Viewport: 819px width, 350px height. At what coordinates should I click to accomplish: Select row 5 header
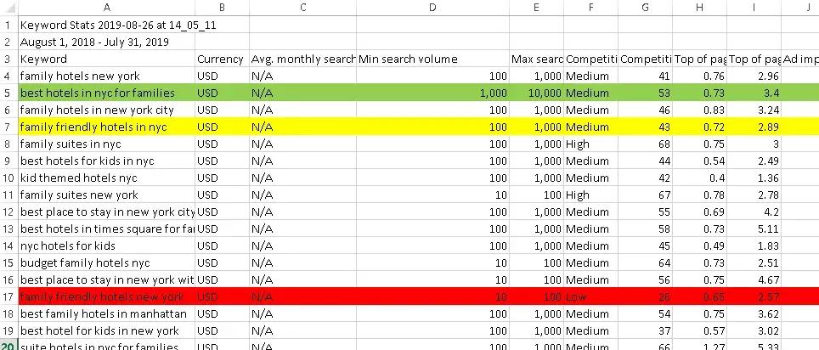pyautogui.click(x=8, y=93)
